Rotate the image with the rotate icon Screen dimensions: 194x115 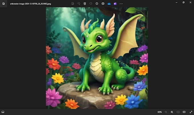(x=79, y=4)
